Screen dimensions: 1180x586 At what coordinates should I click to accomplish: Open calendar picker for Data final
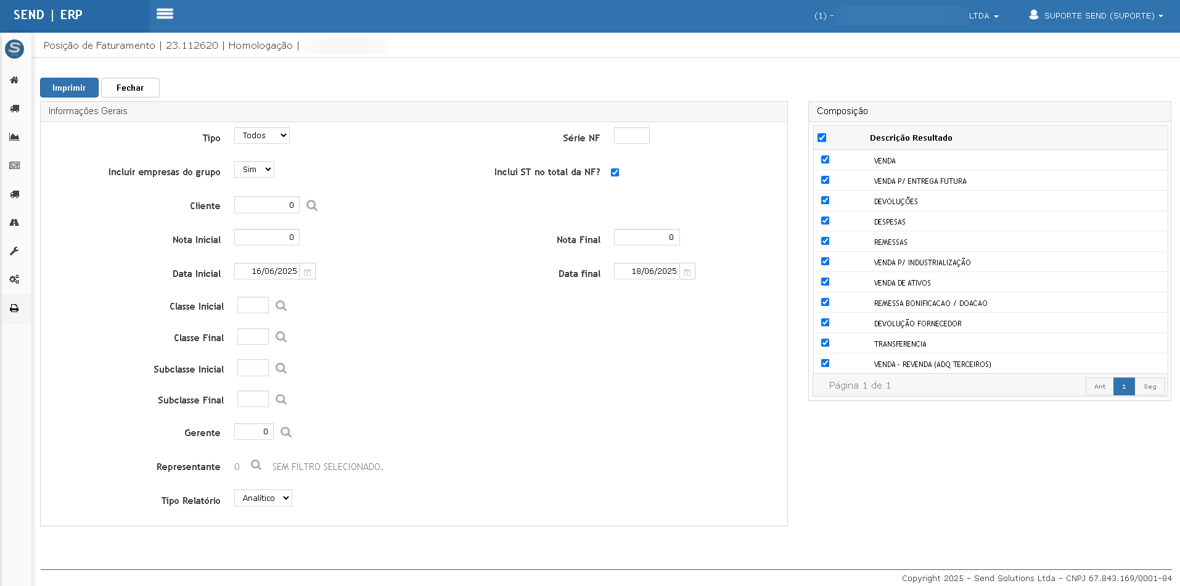point(687,271)
